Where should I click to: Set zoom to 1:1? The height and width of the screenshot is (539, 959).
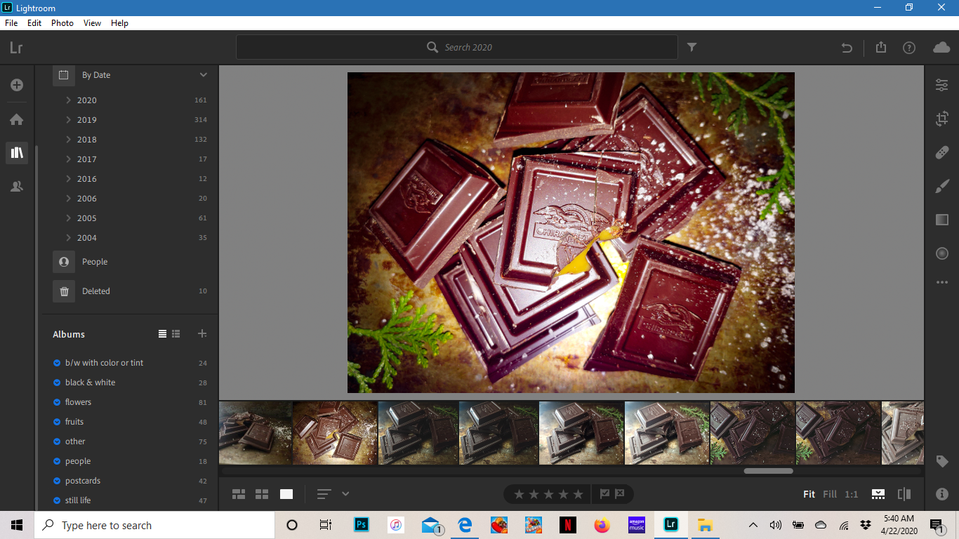point(852,494)
